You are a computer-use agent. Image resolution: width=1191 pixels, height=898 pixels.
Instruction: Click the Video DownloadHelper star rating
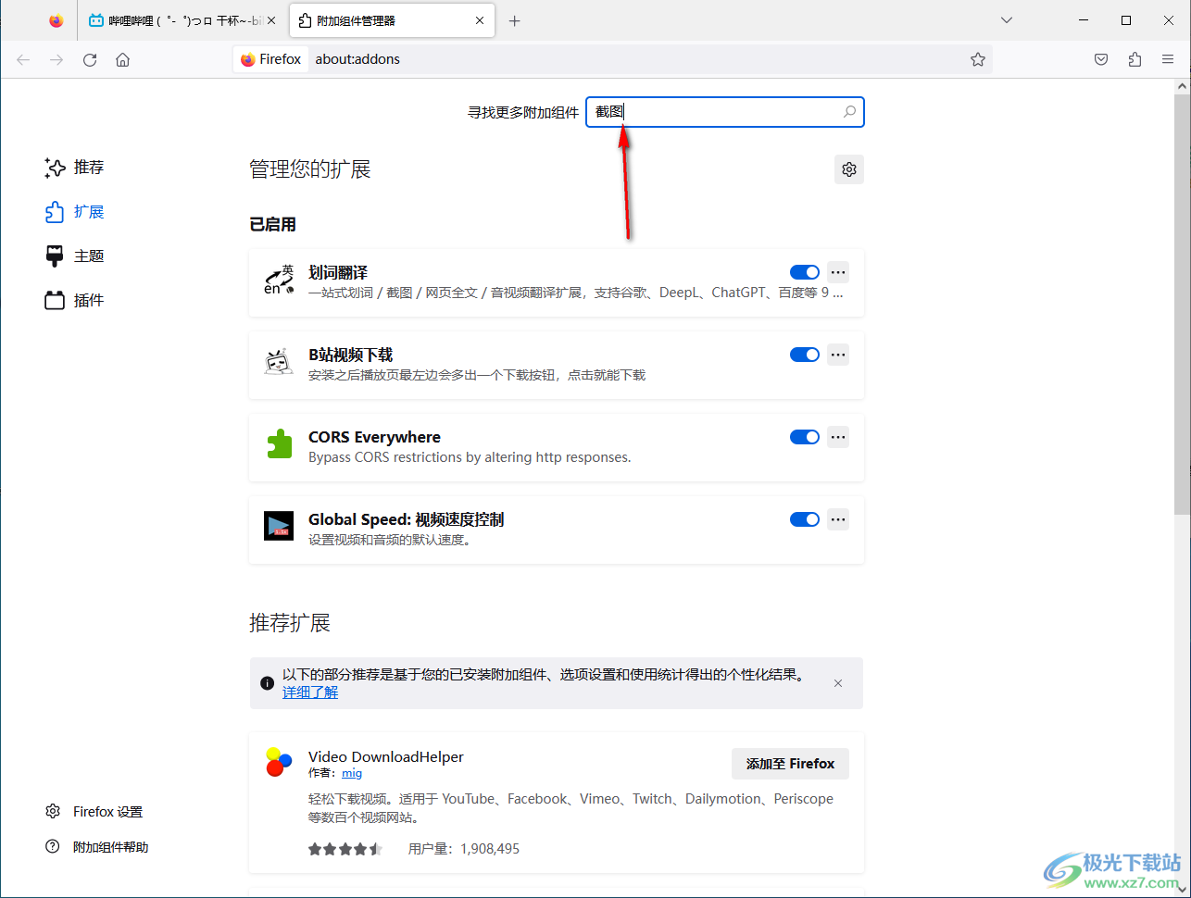345,849
